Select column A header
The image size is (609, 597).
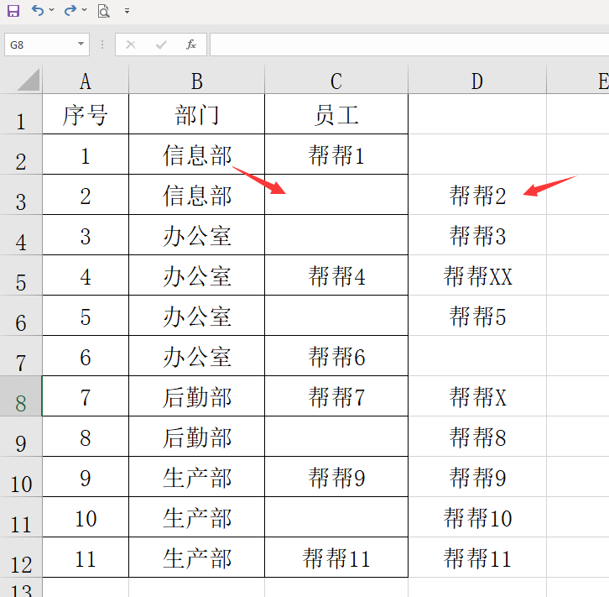pyautogui.click(x=86, y=80)
